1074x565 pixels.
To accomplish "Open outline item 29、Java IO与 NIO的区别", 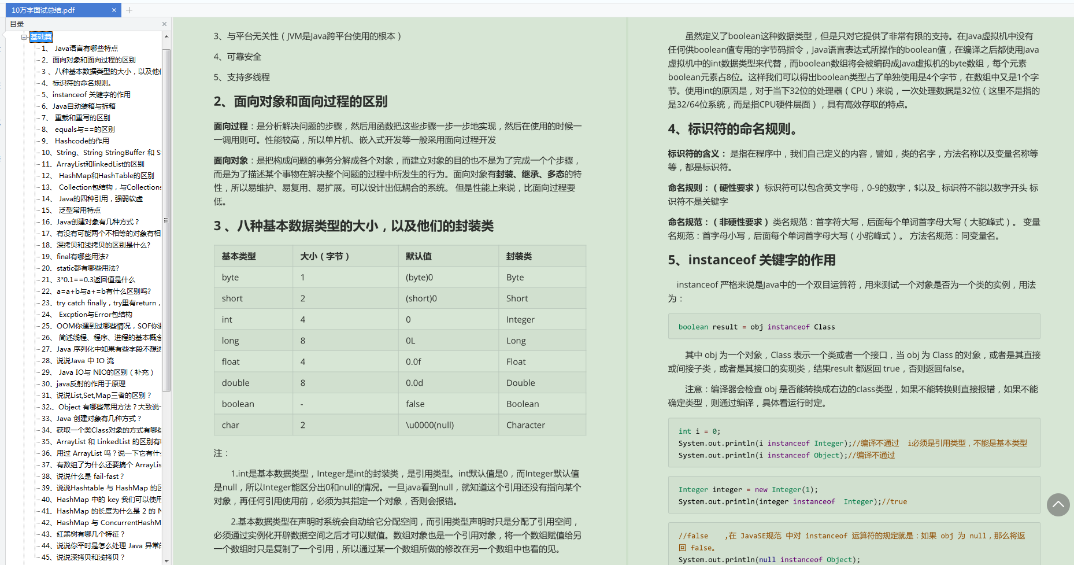I will [98, 372].
